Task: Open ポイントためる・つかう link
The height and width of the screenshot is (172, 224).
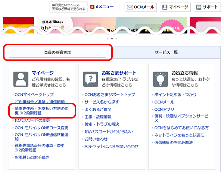Action: click(175, 95)
